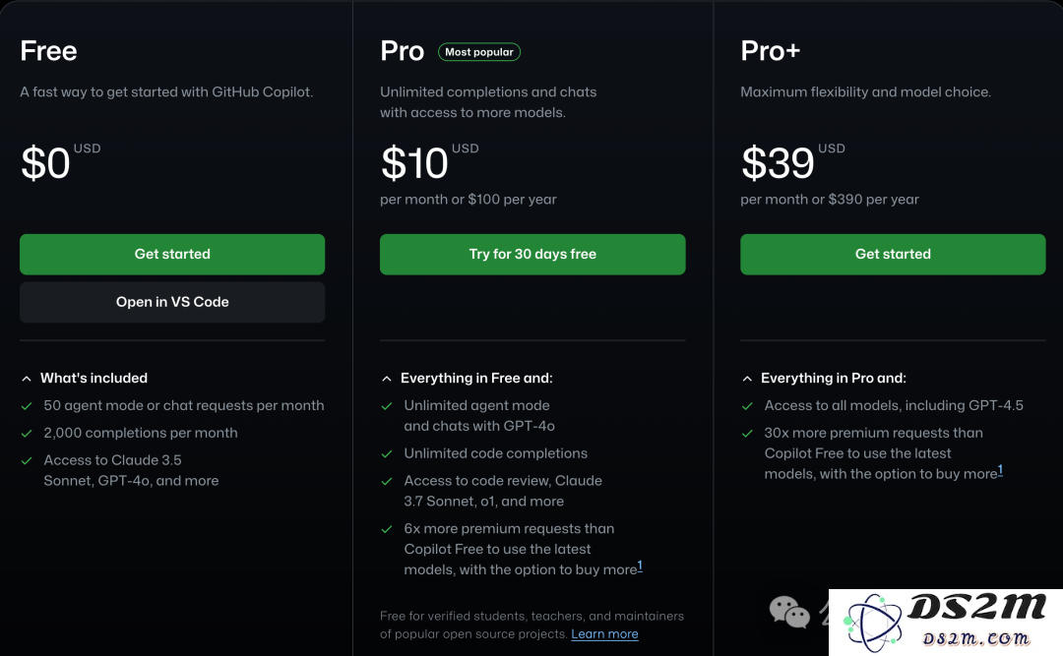This screenshot has height=656, width=1063.
Task: Click the WeChat logo icon
Action: (789, 612)
